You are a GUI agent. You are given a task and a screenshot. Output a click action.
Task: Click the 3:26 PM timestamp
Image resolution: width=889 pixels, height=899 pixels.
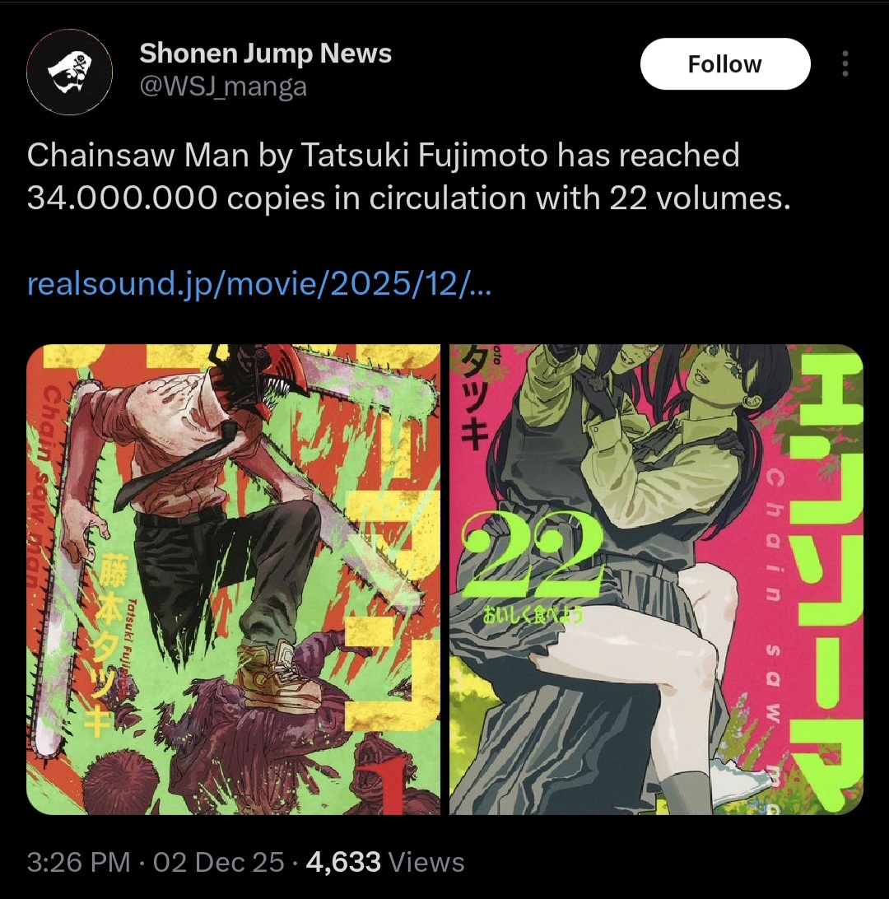click(x=78, y=862)
